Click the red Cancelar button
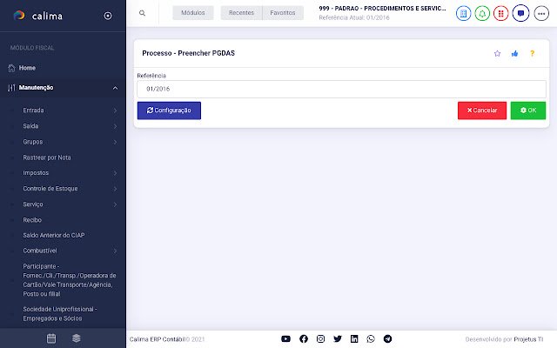 tap(482, 110)
